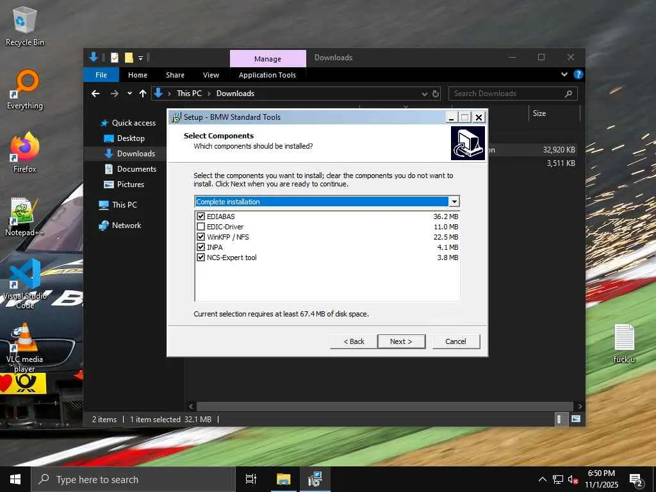Navigate forward in File Explorer
Image resolution: width=656 pixels, height=492 pixels.
coord(114,94)
